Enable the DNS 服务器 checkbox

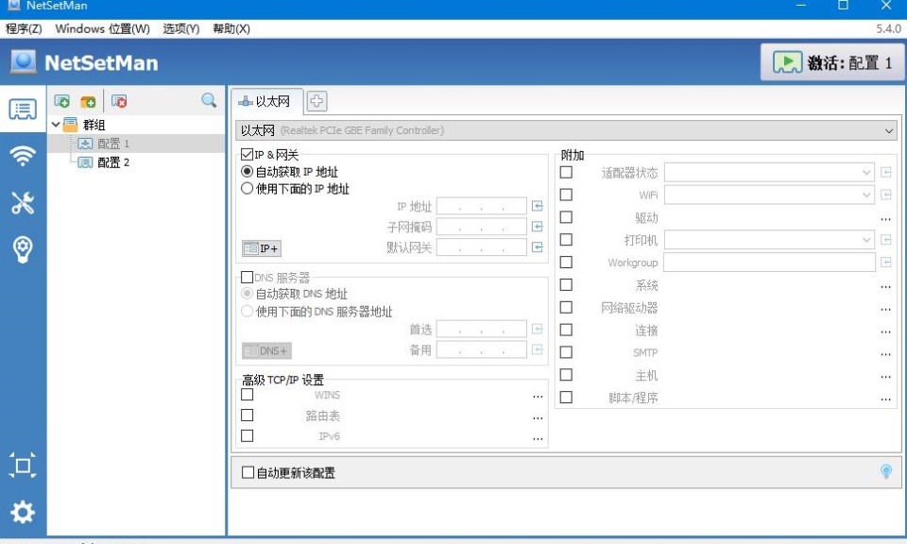tap(247, 277)
